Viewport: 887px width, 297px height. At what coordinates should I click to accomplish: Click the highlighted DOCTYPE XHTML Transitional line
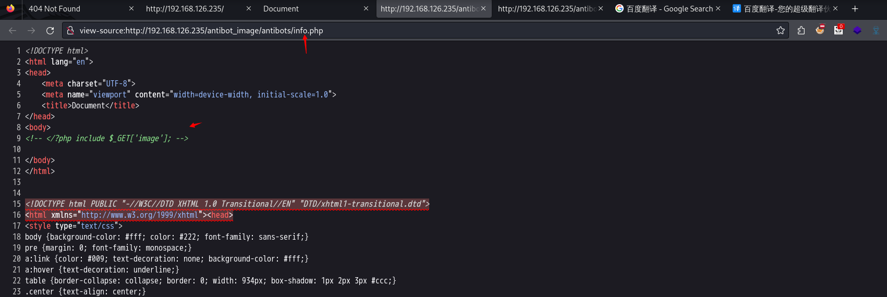click(x=227, y=204)
